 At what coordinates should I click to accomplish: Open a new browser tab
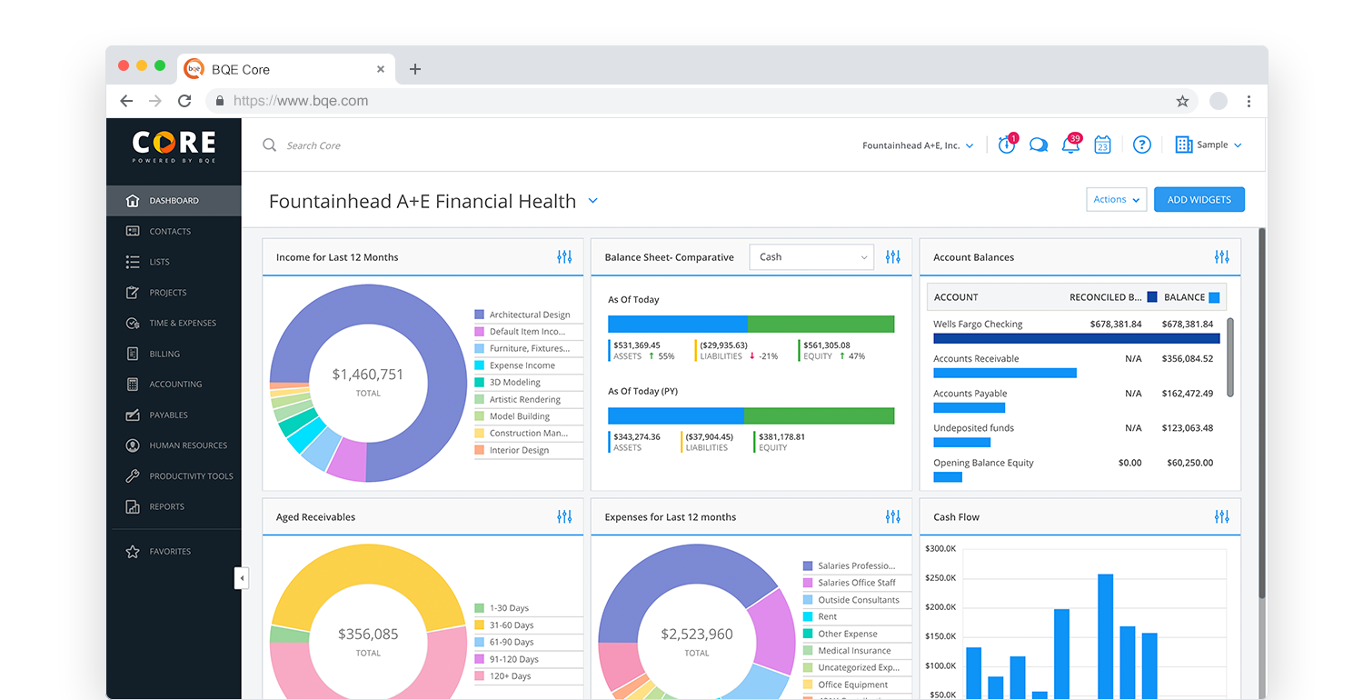pos(415,69)
